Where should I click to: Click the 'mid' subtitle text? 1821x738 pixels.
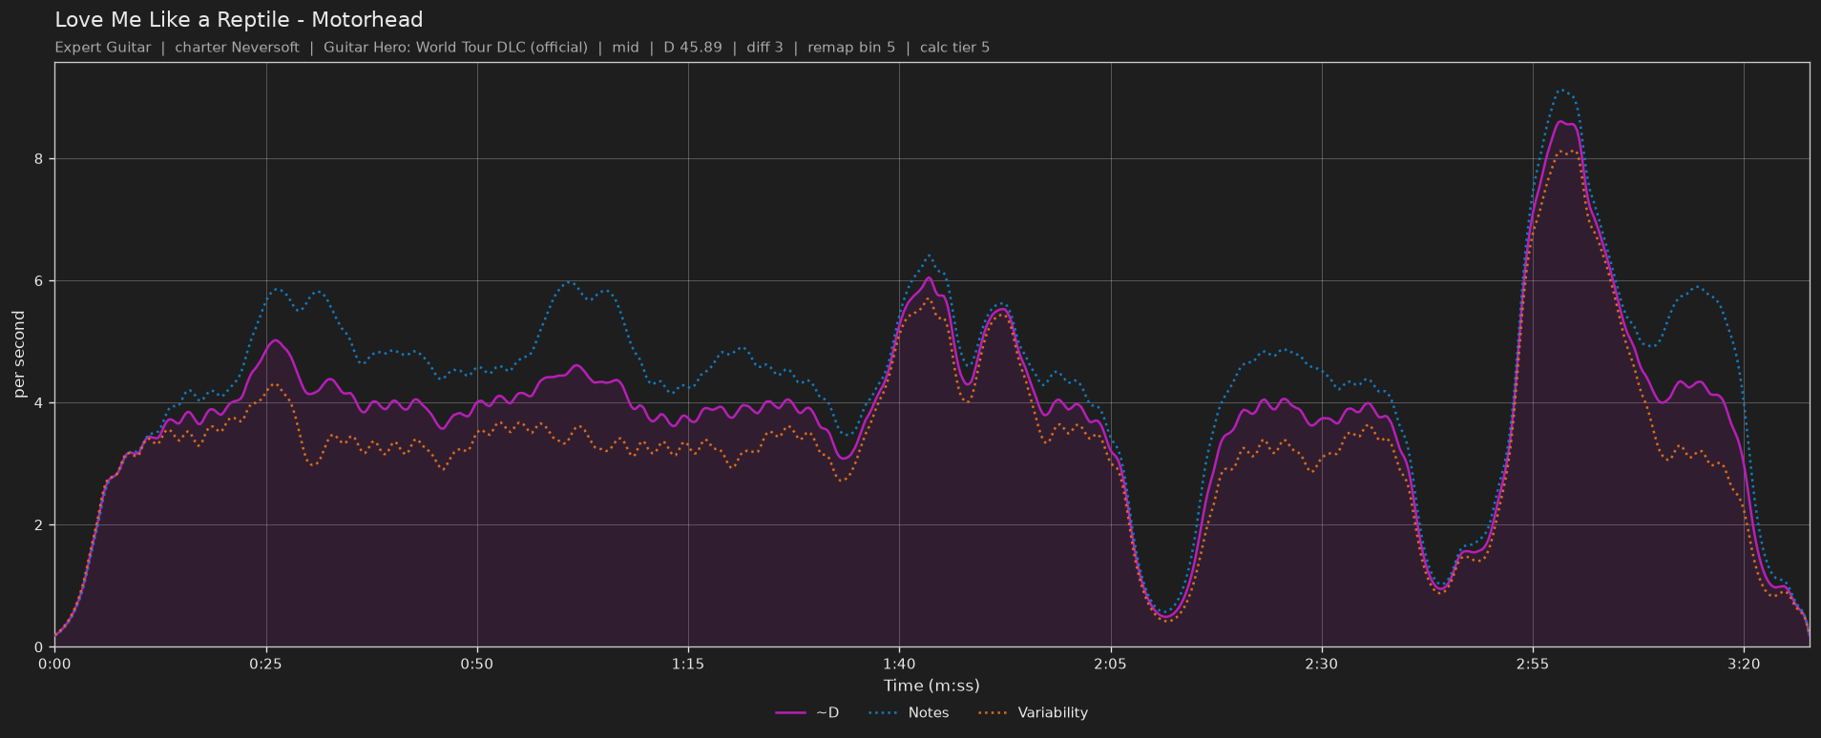[625, 48]
